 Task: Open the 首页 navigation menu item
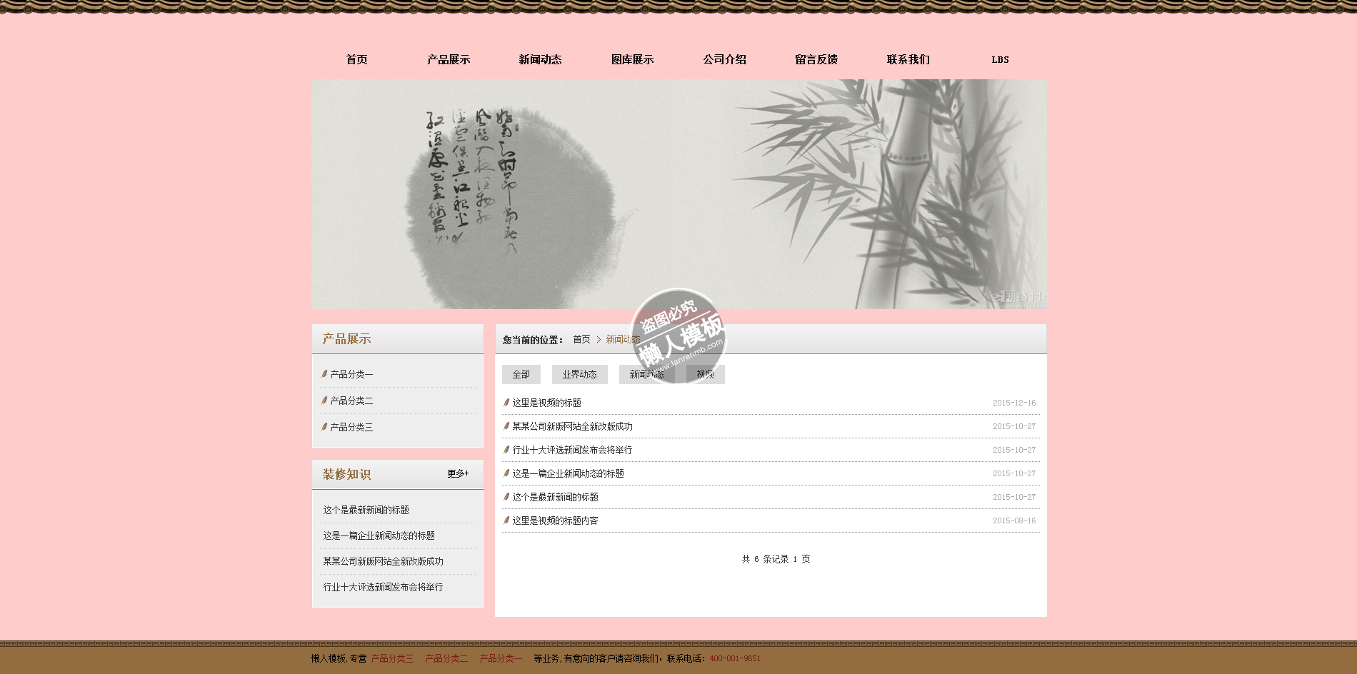click(356, 59)
